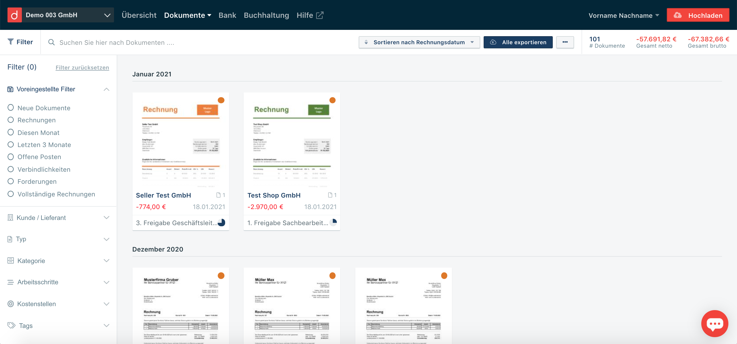Select the Neue Dokumente preset filter

tap(11, 108)
